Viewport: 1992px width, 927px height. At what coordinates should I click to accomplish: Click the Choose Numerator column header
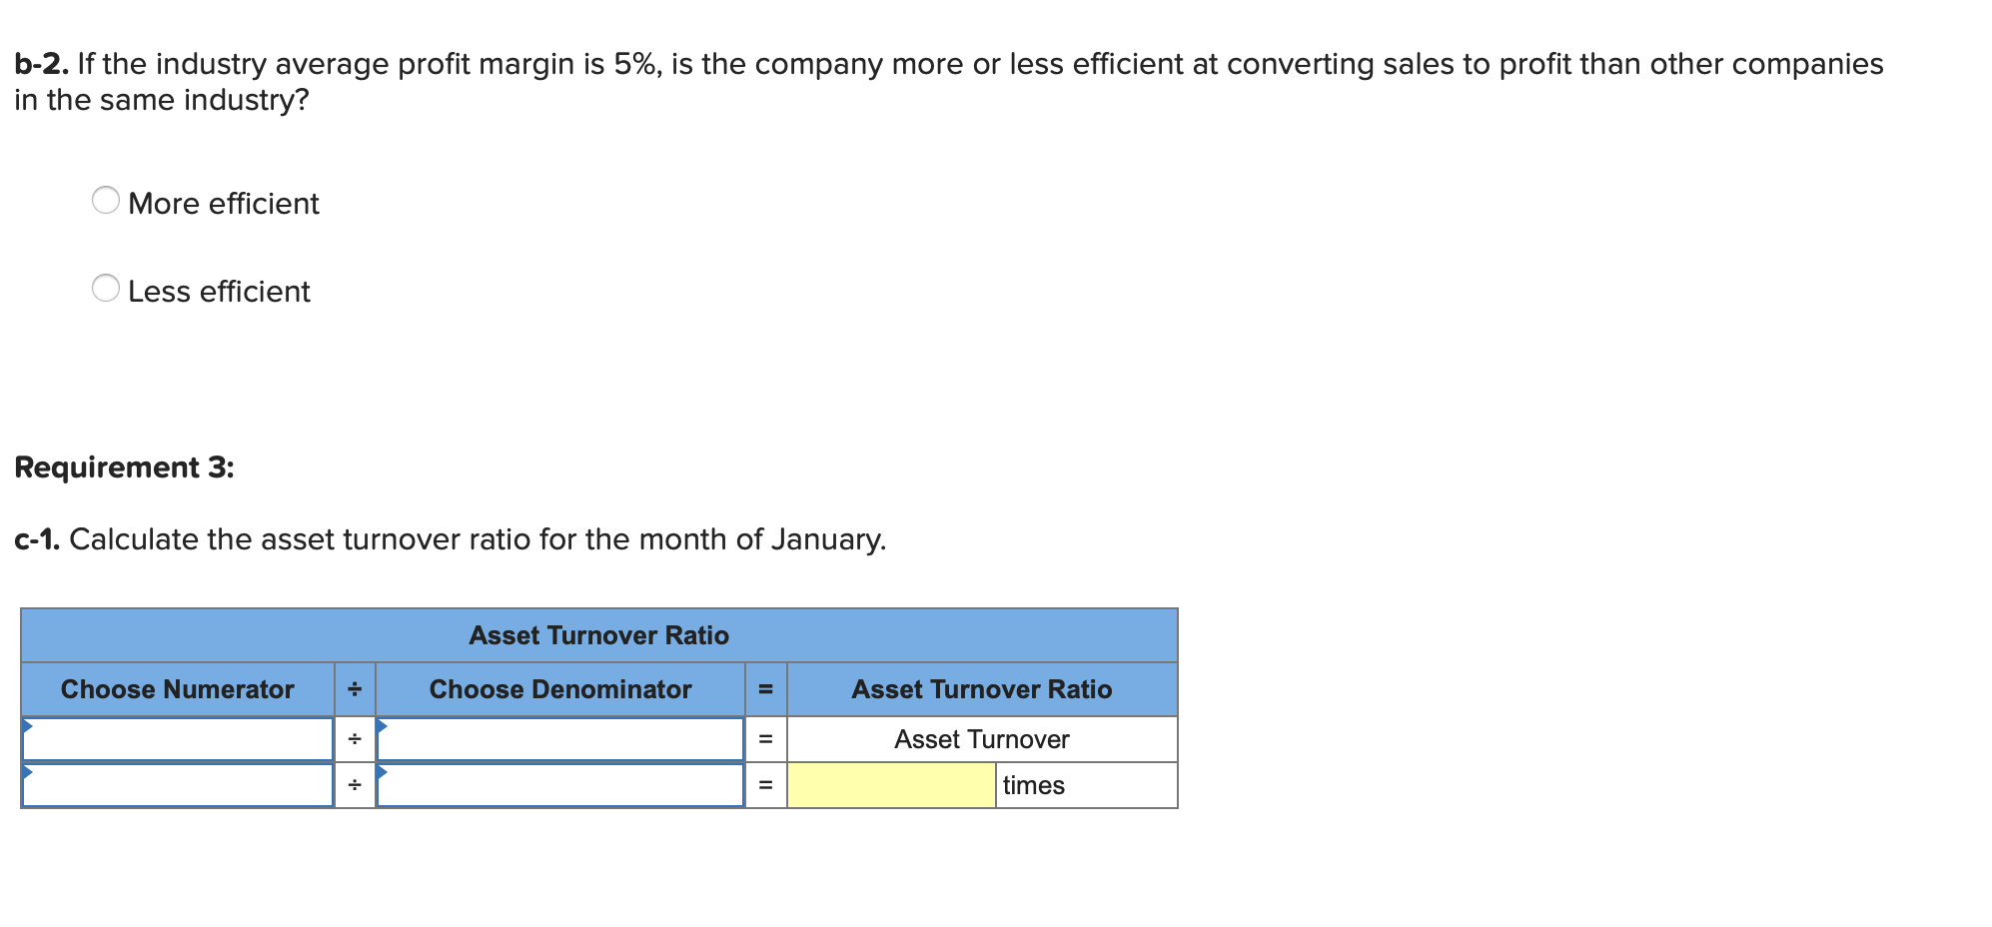tap(178, 688)
